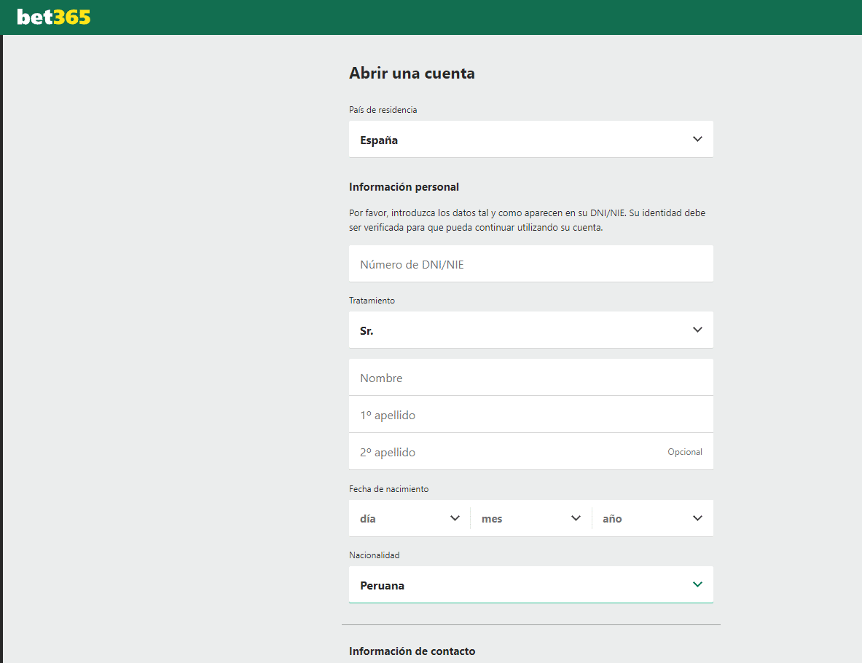Click the chevron on País de residencia selector
Screen dimensions: 862x663
point(697,138)
